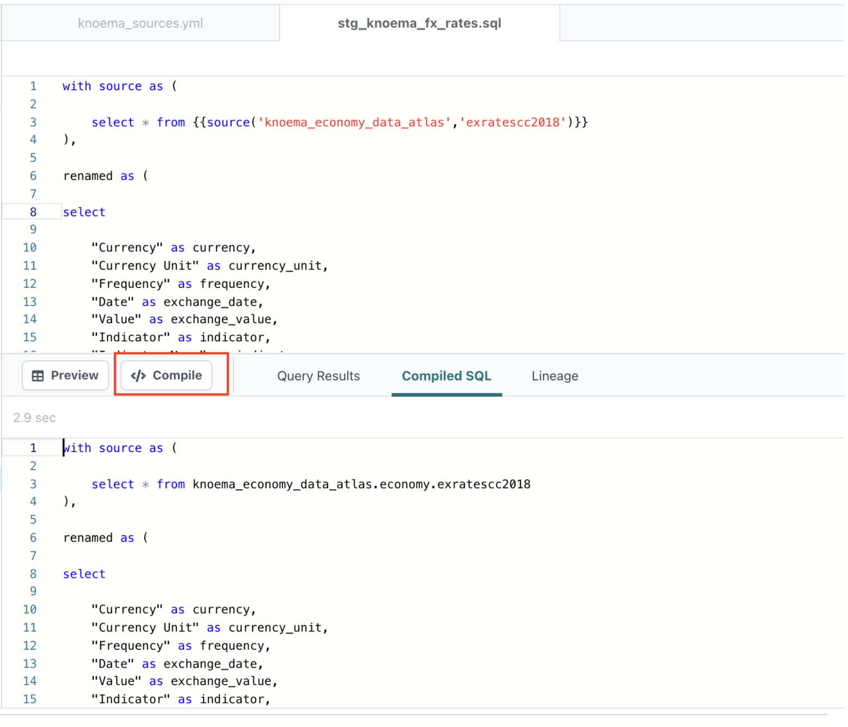Click the 2.9 sec compile time label

[34, 418]
